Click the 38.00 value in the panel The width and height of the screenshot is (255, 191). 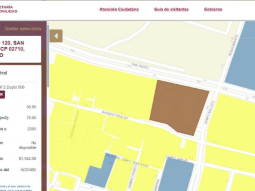tap(31, 107)
